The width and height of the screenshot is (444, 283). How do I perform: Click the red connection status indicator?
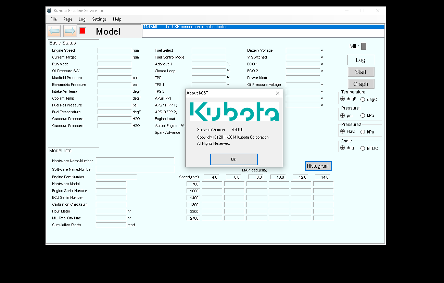(83, 30)
